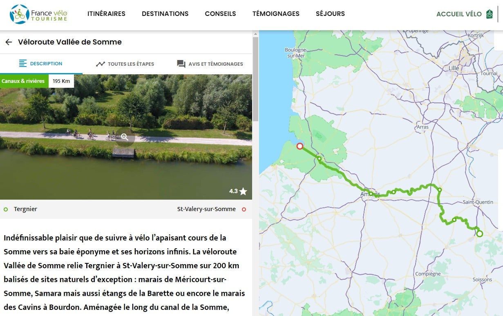Click the star next to the 4.3 rating
The image size is (503, 316).
click(243, 191)
